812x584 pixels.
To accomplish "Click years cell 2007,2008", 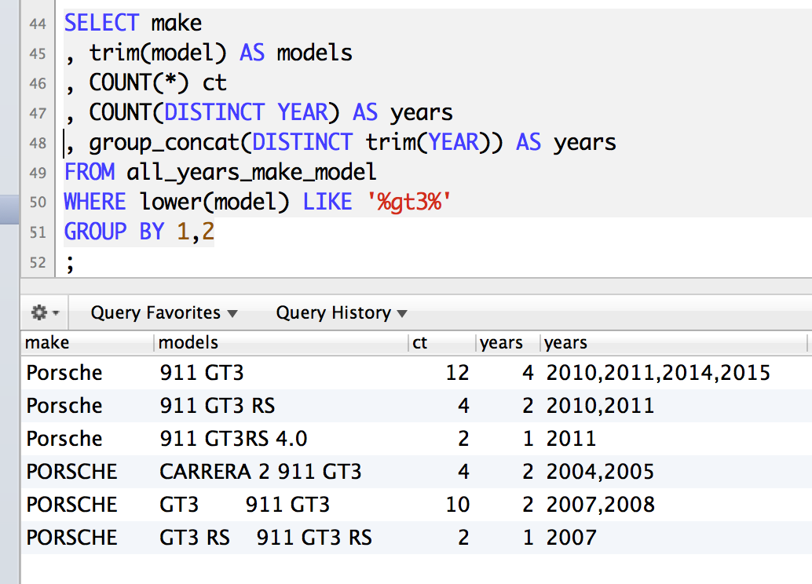I will pyautogui.click(x=601, y=505).
